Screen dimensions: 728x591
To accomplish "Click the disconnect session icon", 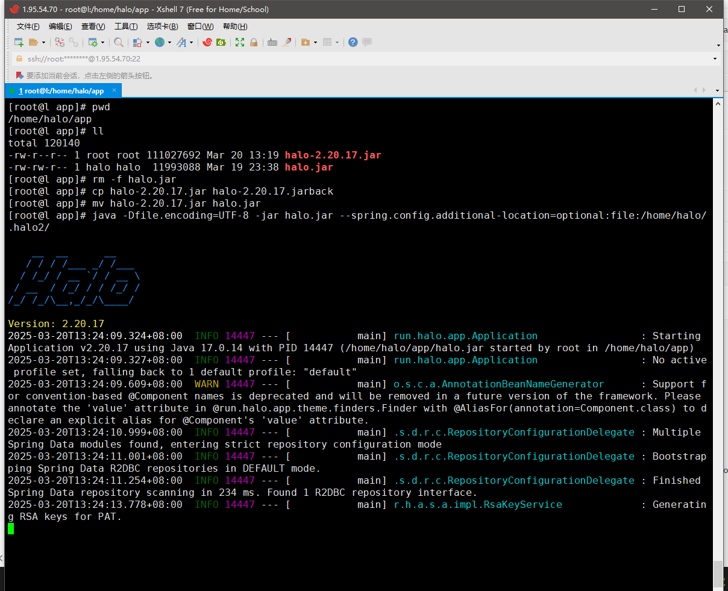I will pyautogui.click(x=59, y=42).
